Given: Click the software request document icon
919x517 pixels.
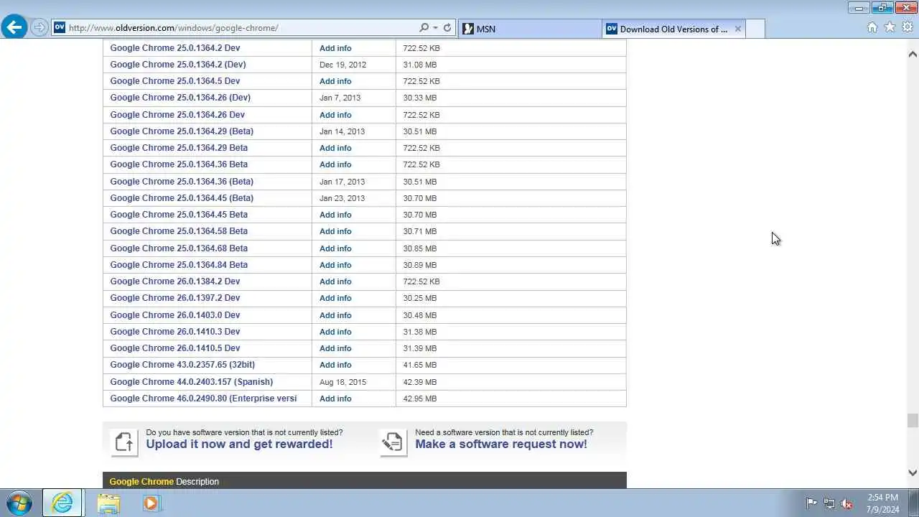Looking at the screenshot, I should (x=393, y=442).
